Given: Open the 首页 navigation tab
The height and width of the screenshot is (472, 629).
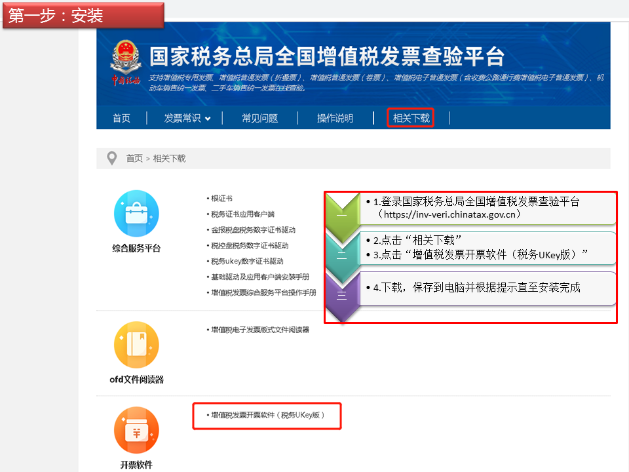Looking at the screenshot, I should pos(122,118).
